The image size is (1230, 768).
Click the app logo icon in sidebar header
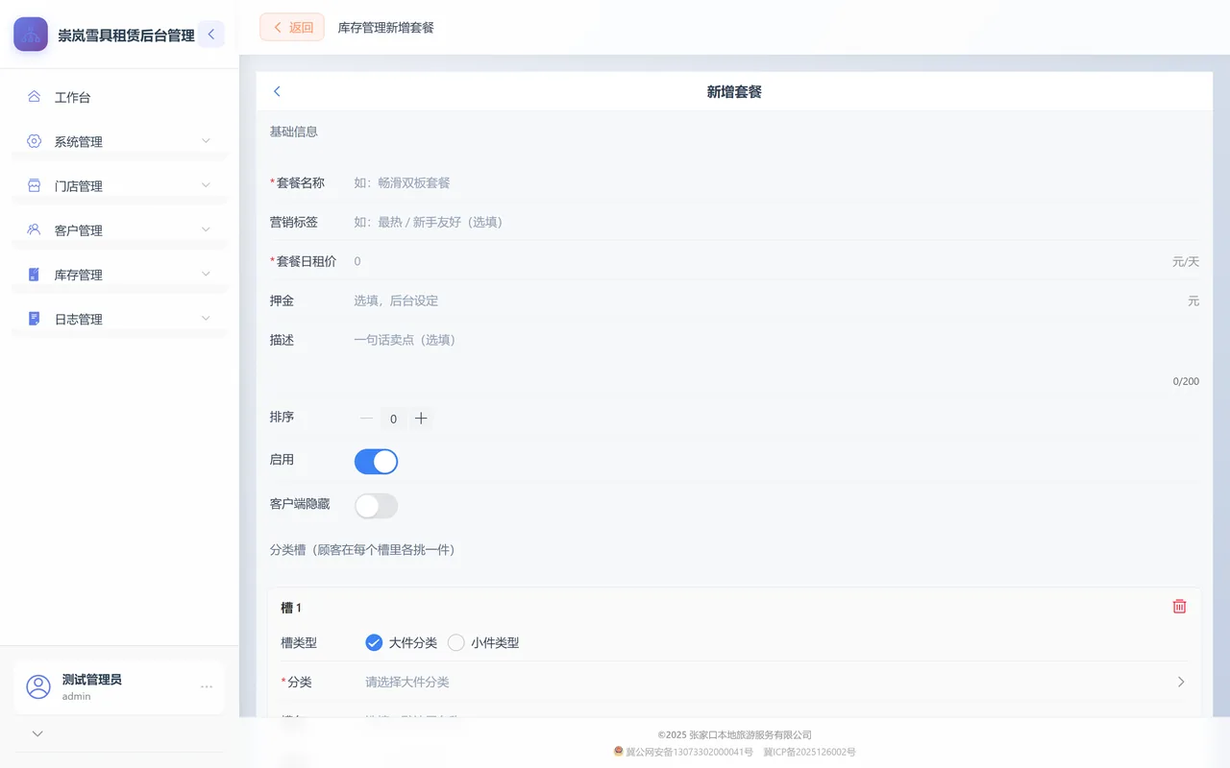coord(31,35)
